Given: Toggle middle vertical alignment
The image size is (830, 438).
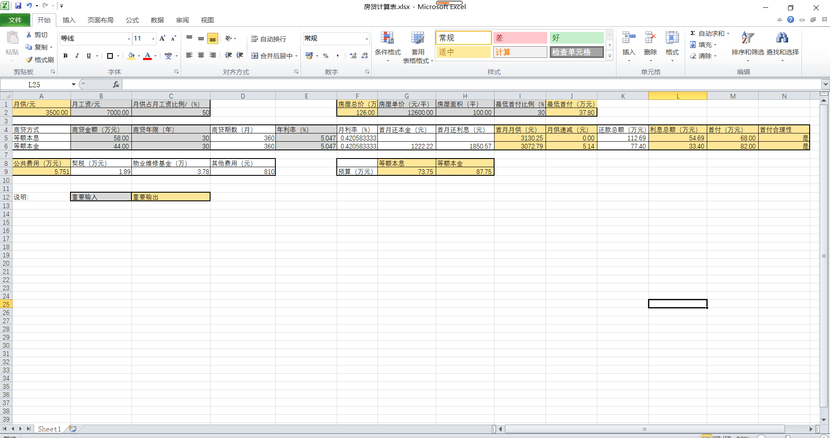Looking at the screenshot, I should [x=201, y=38].
